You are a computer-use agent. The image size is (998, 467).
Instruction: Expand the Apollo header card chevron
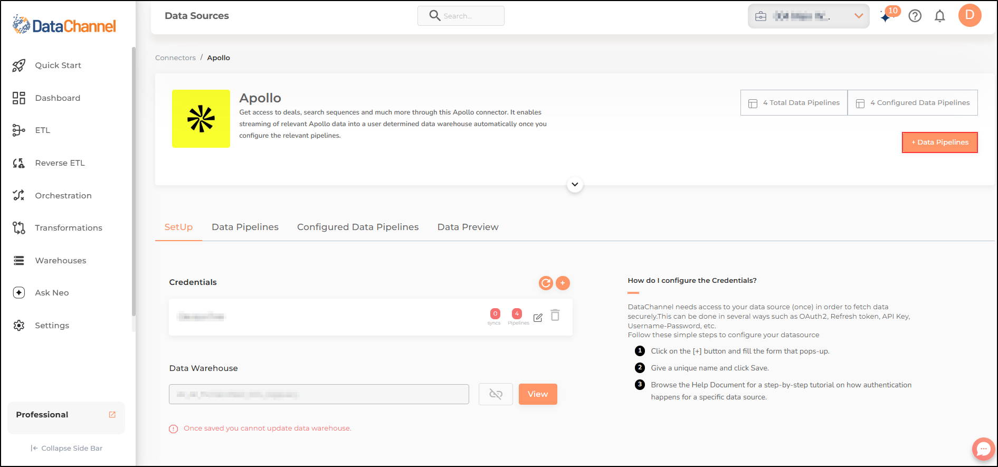575,185
